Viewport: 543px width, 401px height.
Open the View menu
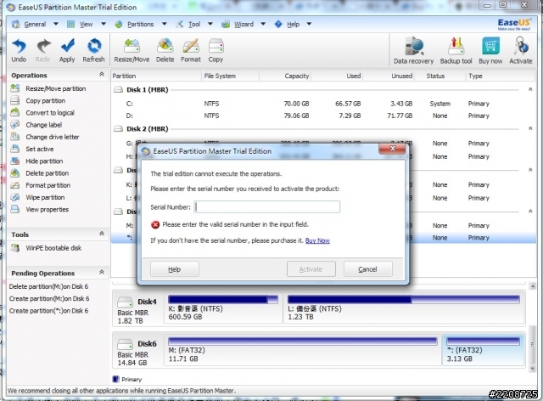(x=87, y=25)
